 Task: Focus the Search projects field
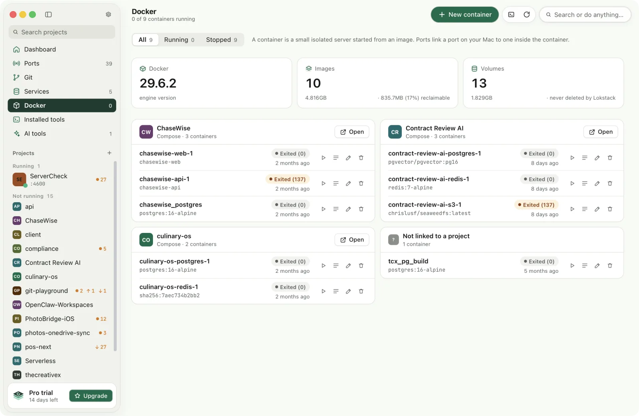pyautogui.click(x=62, y=32)
